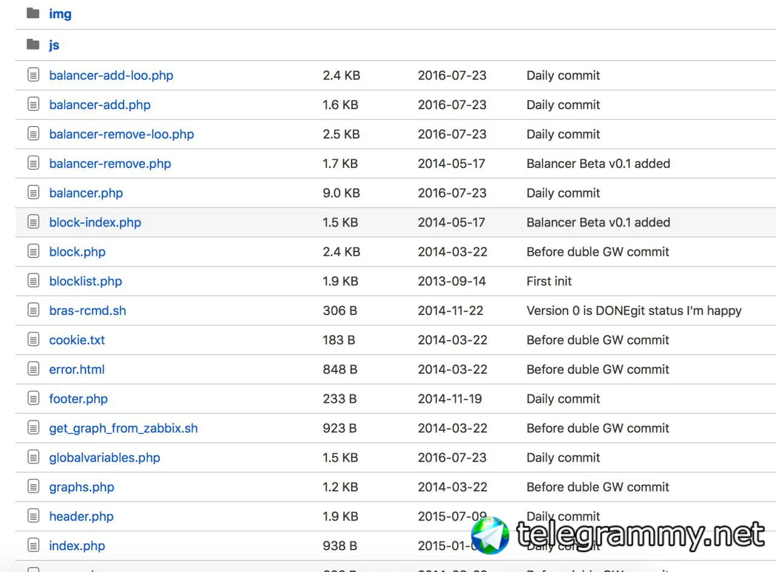Click "Before duble GW commit" for error.html
The width and height of the screenshot is (776, 572).
pos(598,370)
